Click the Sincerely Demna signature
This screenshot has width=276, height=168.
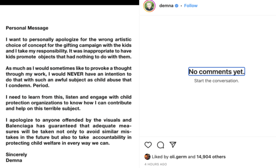(16, 157)
